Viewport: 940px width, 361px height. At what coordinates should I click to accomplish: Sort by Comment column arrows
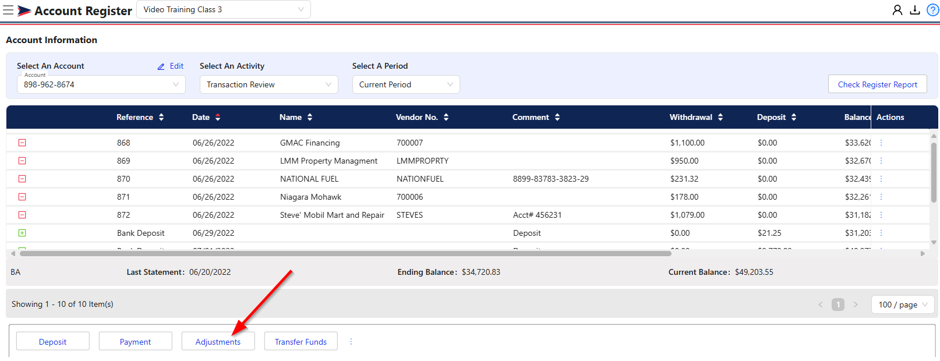coord(557,117)
